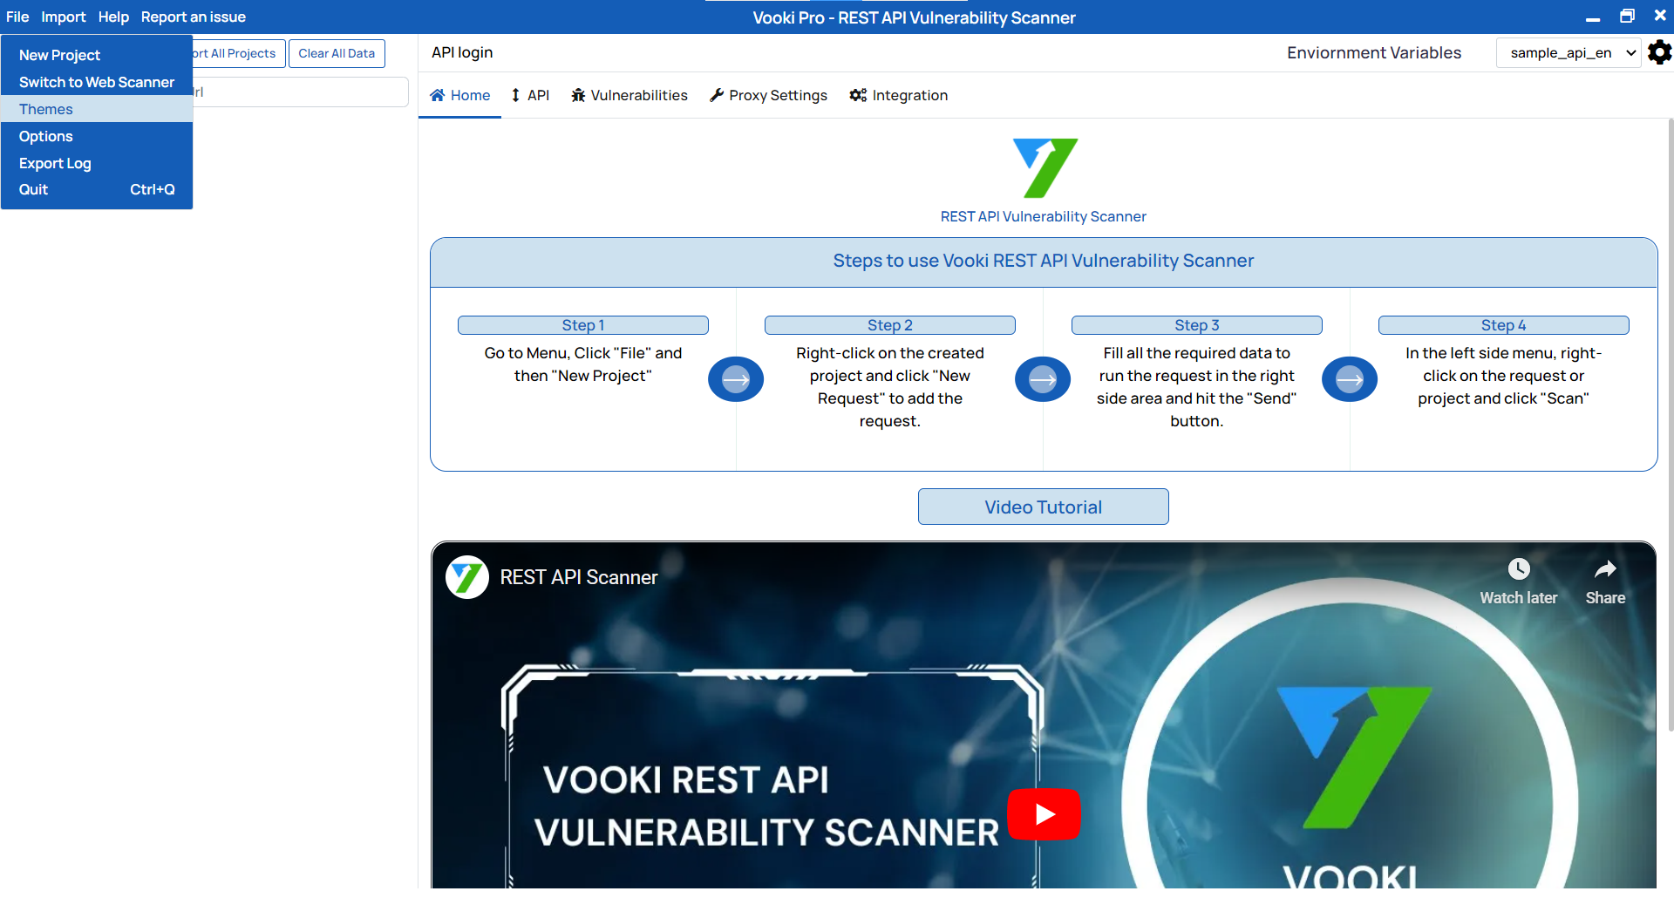Click the arrow between Step 2 and Step 3
This screenshot has width=1674, height=898.
tap(1043, 379)
